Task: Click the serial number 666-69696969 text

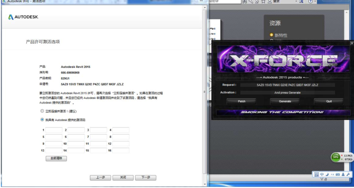Action: click(x=70, y=72)
